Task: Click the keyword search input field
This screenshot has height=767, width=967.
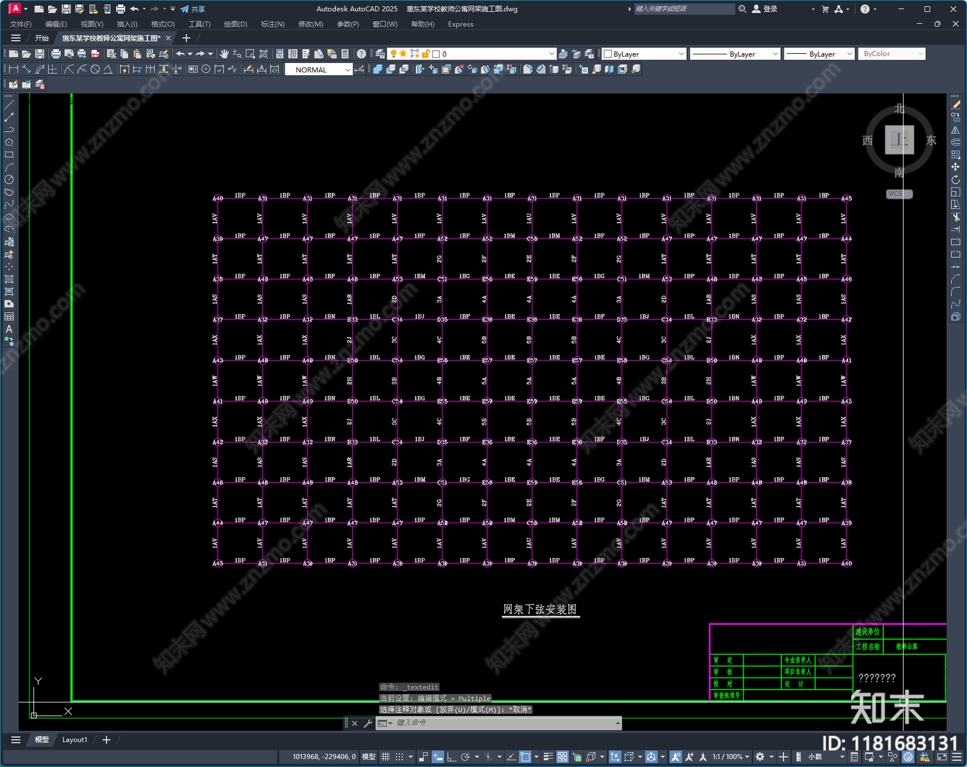Action: tap(684, 9)
